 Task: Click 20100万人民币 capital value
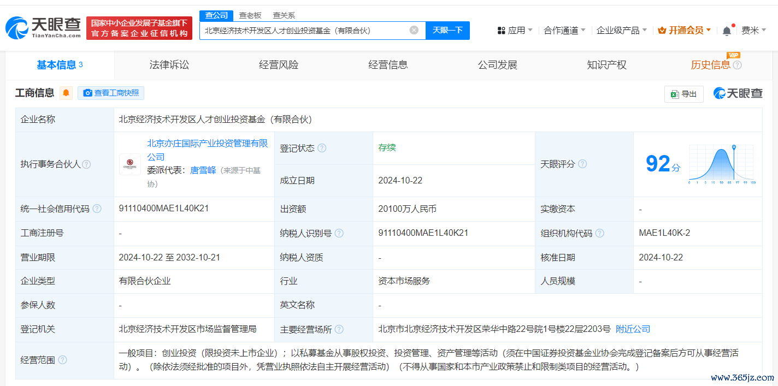(407, 209)
